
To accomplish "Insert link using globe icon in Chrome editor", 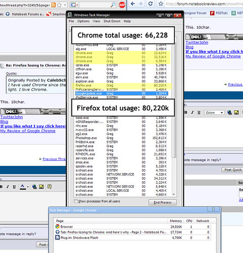I will pyautogui.click(x=229, y=112).
